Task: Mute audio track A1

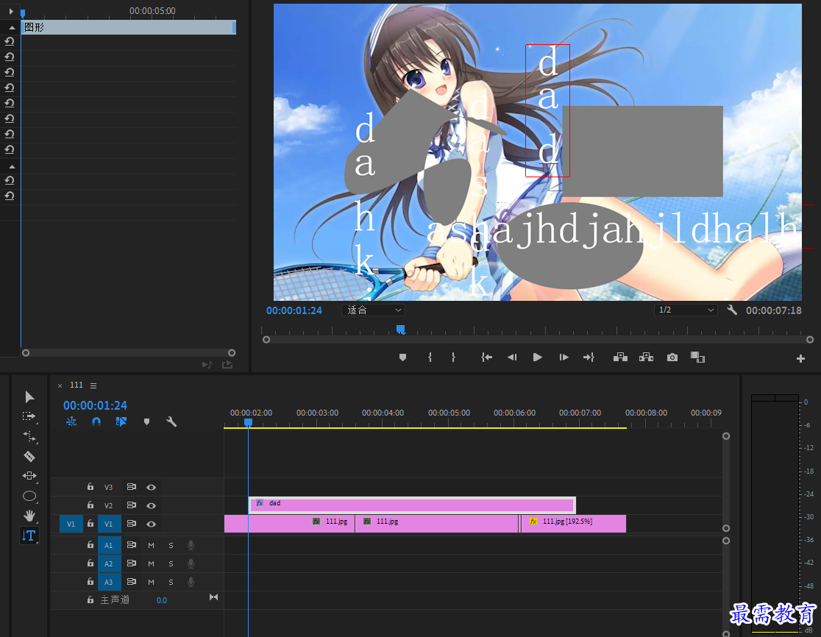Action: pyautogui.click(x=152, y=545)
